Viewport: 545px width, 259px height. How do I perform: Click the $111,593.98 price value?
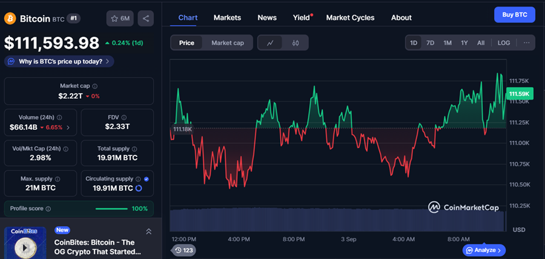pyautogui.click(x=52, y=43)
